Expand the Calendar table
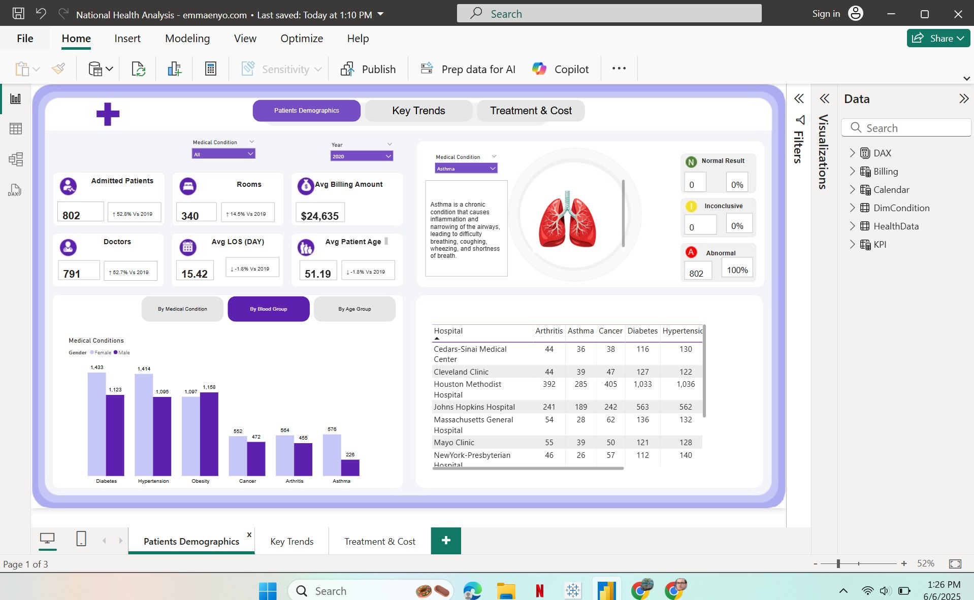 point(853,189)
